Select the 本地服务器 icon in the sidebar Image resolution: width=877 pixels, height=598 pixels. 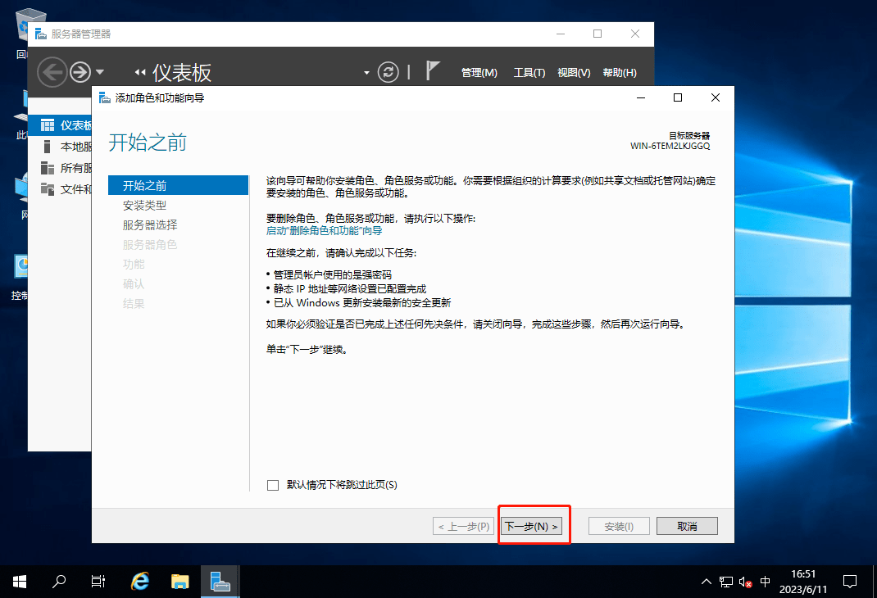pos(48,147)
